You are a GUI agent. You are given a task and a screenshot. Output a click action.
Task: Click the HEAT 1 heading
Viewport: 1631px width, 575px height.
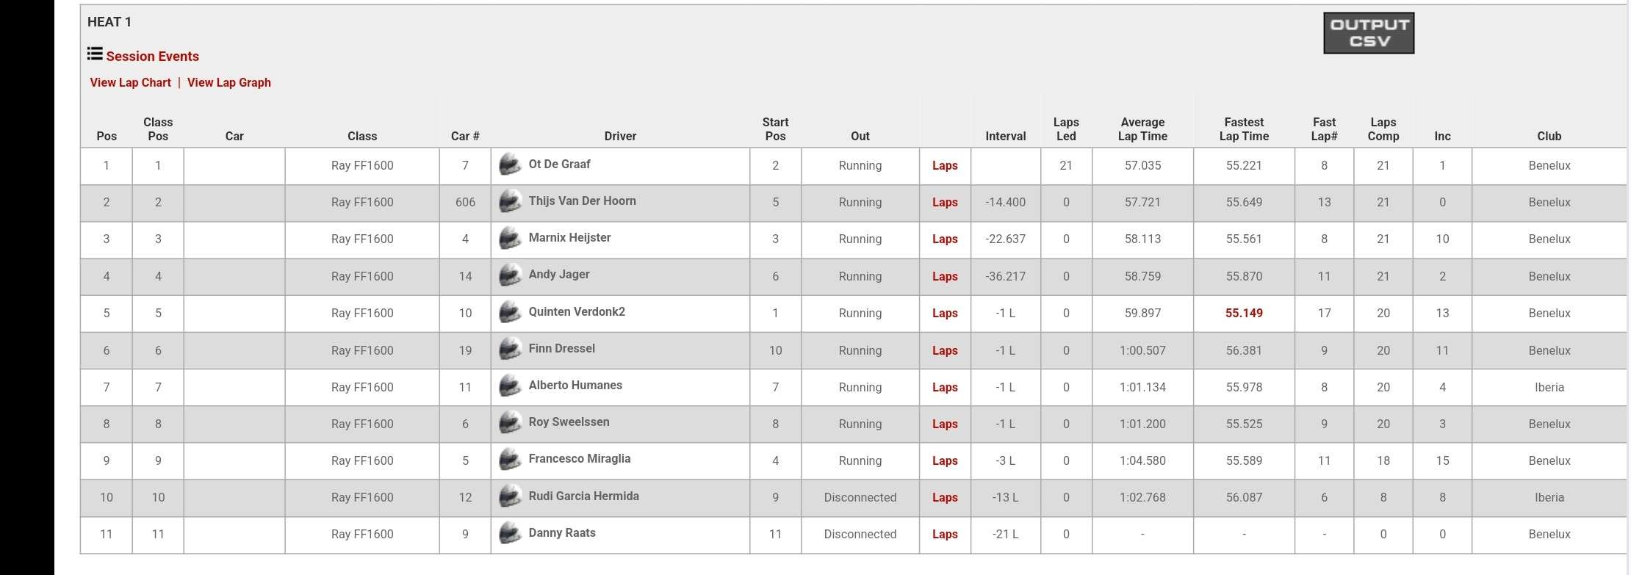click(109, 22)
